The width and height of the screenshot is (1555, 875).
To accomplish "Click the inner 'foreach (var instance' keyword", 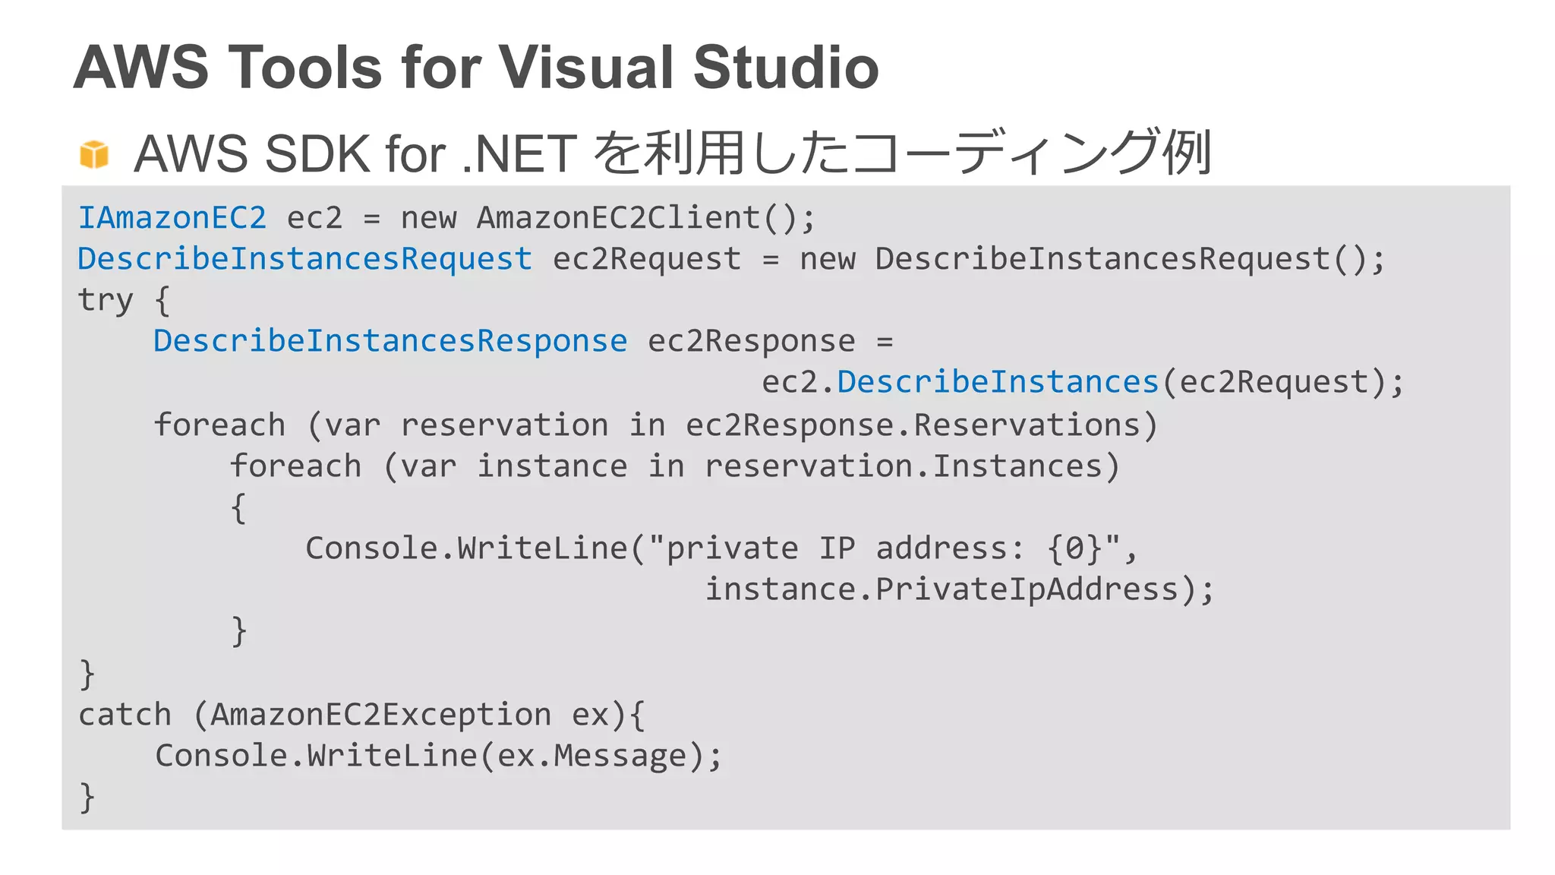I will point(295,466).
